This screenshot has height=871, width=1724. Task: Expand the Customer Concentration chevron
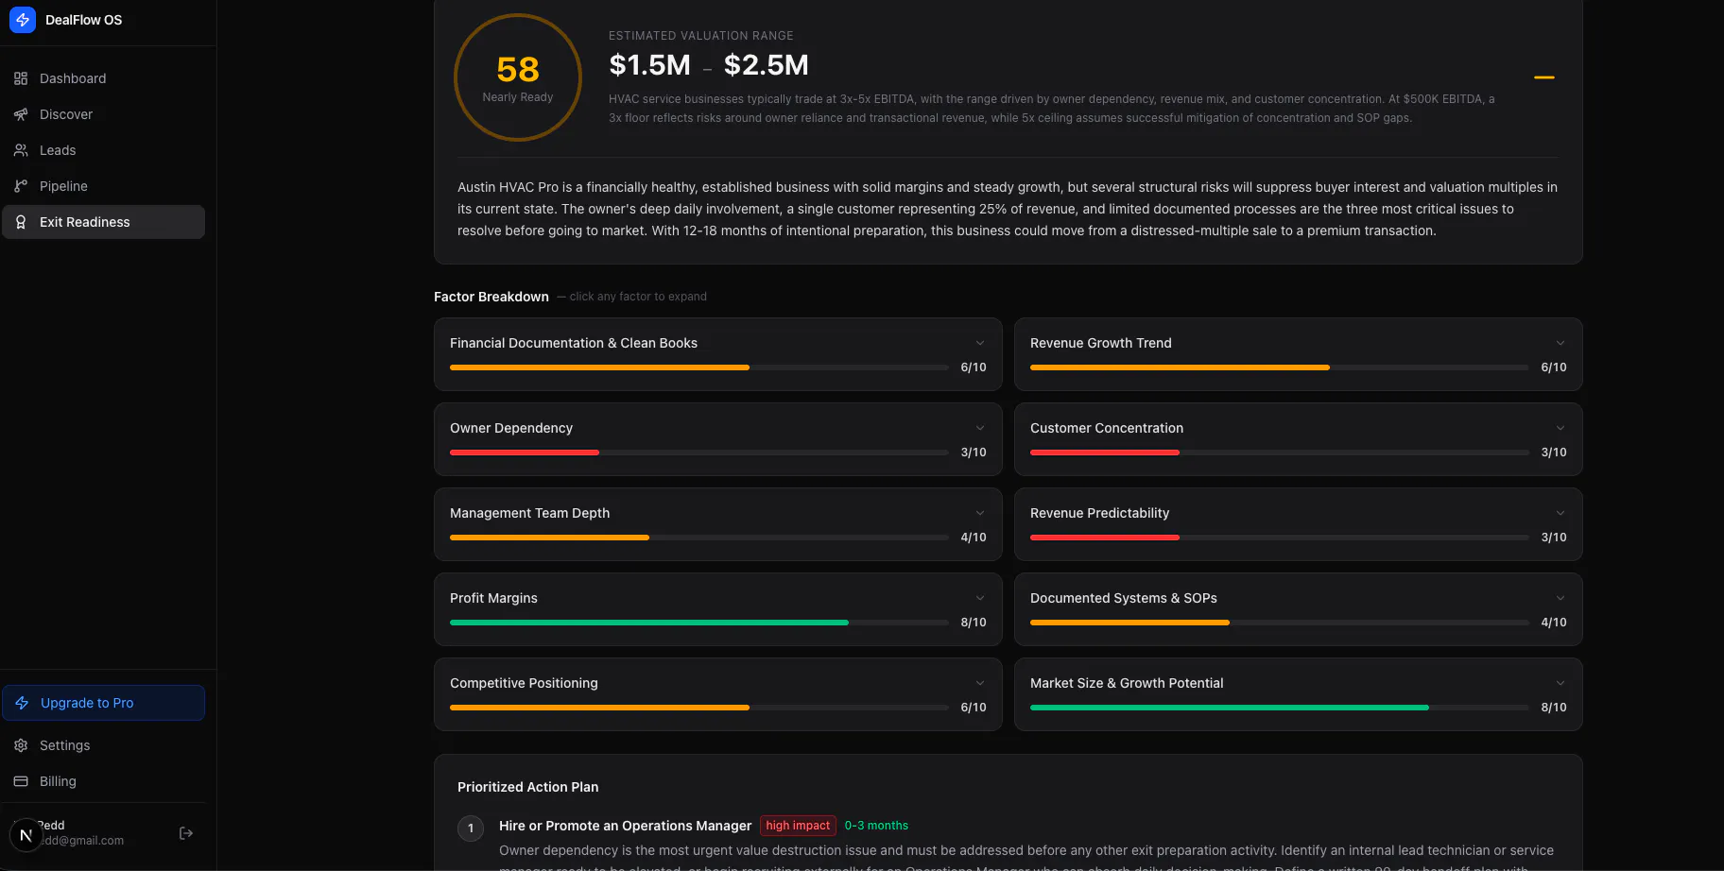tap(1560, 428)
